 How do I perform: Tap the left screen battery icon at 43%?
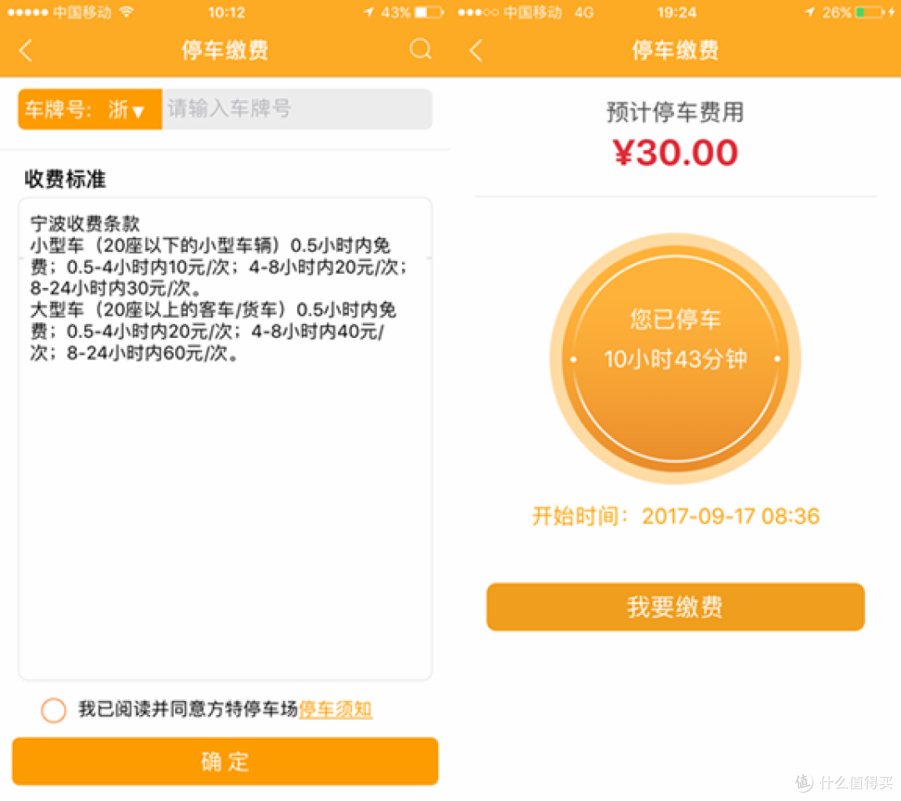pyautogui.click(x=429, y=12)
